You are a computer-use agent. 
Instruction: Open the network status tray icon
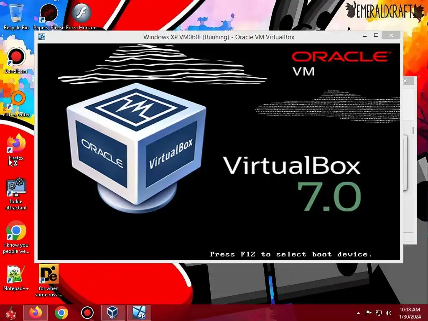click(x=379, y=313)
